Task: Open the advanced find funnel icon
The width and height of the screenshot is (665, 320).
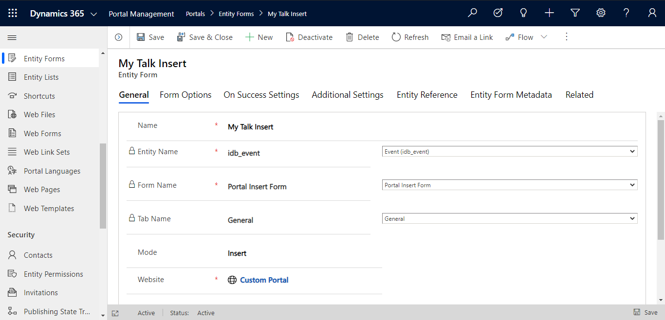Action: (575, 13)
